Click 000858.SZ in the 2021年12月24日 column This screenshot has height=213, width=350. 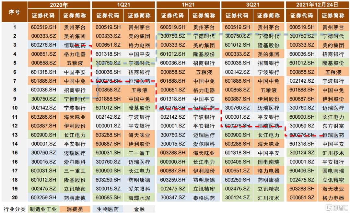302,72
